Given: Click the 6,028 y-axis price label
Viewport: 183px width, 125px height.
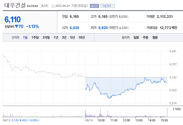Looking at the screenshot, I should click(173, 90).
